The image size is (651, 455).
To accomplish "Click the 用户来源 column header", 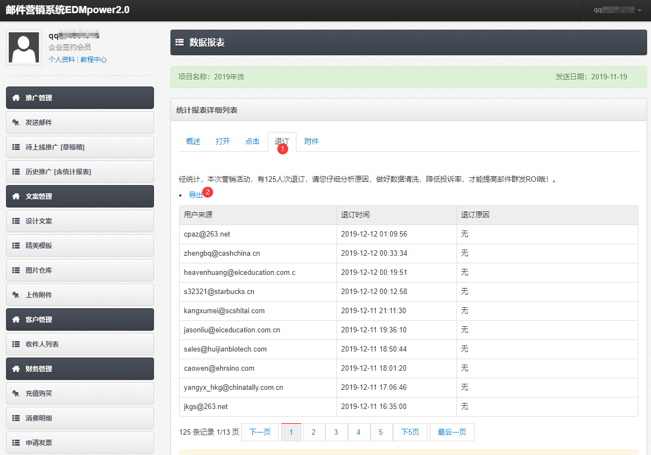I will click(x=258, y=215).
